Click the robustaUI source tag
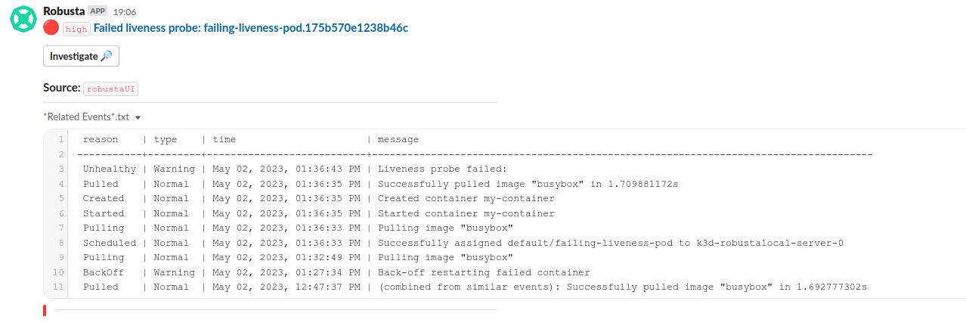Image resolution: width=966 pixels, height=323 pixels. (111, 89)
